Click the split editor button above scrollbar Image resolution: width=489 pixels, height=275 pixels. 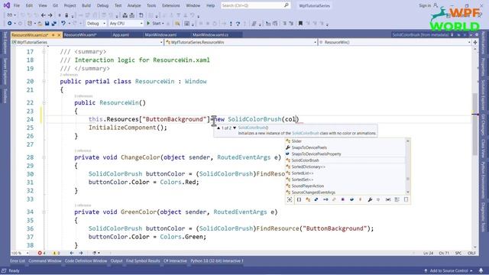(475, 42)
